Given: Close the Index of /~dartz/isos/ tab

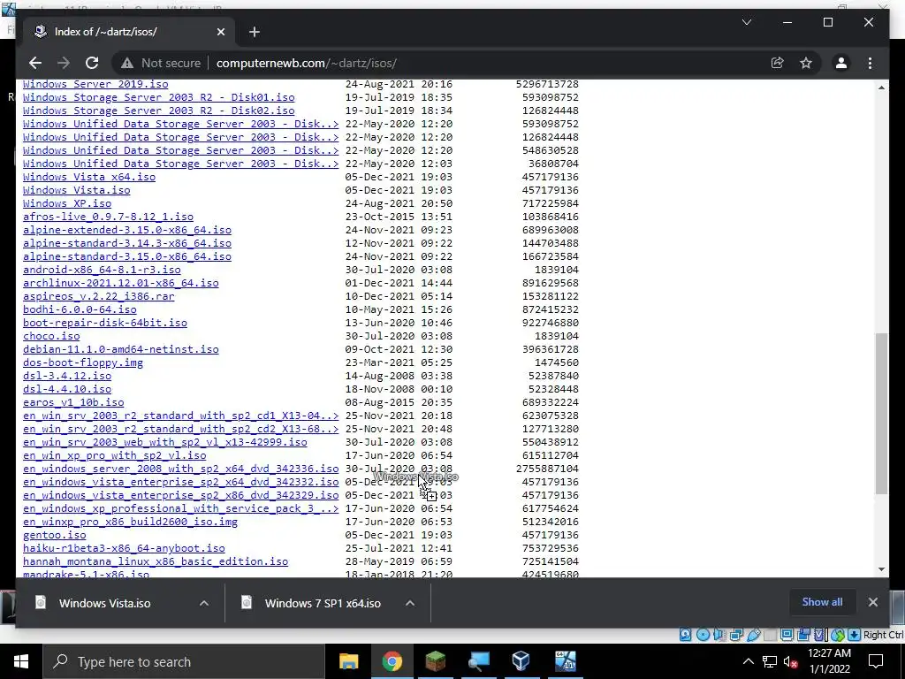Looking at the screenshot, I should tap(220, 32).
